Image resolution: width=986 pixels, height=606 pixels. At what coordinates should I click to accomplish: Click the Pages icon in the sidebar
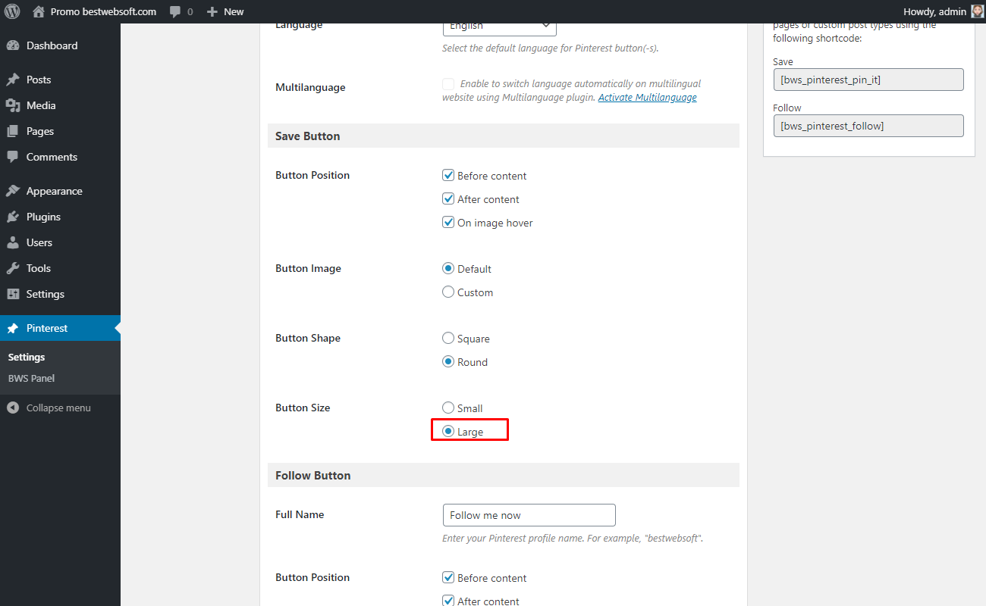[x=12, y=131]
